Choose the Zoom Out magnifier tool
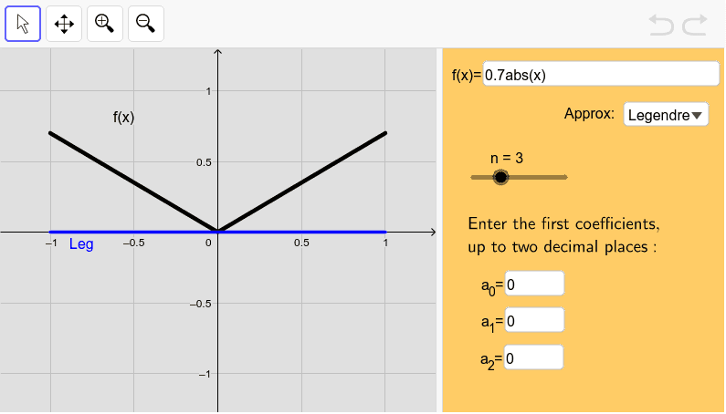726x414 pixels. 146,24
